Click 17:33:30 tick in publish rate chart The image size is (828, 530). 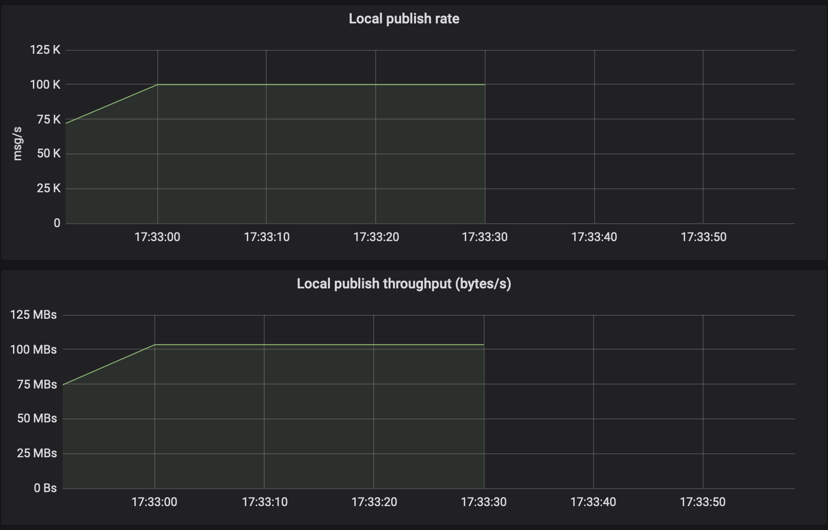click(485, 237)
